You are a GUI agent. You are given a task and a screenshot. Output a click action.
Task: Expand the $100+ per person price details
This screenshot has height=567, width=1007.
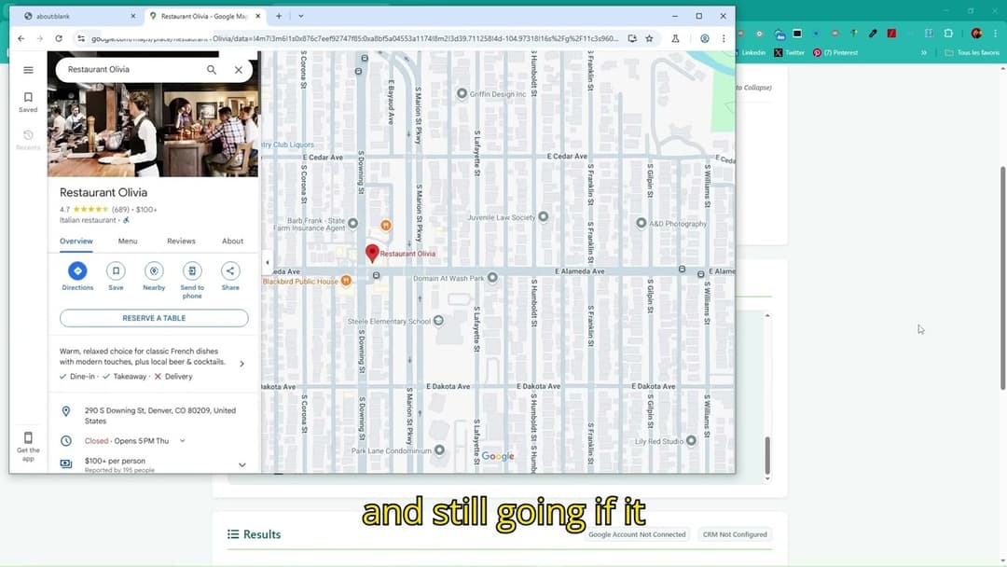pyautogui.click(x=242, y=465)
